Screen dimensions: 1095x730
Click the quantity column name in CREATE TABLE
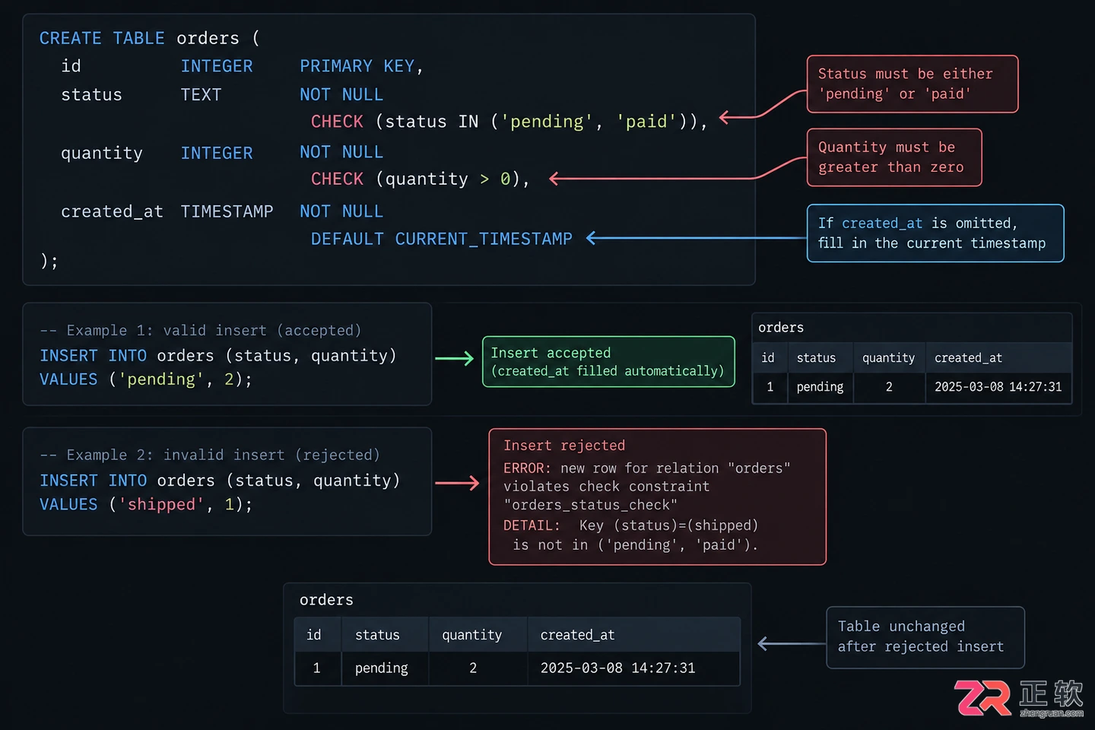[x=102, y=154]
